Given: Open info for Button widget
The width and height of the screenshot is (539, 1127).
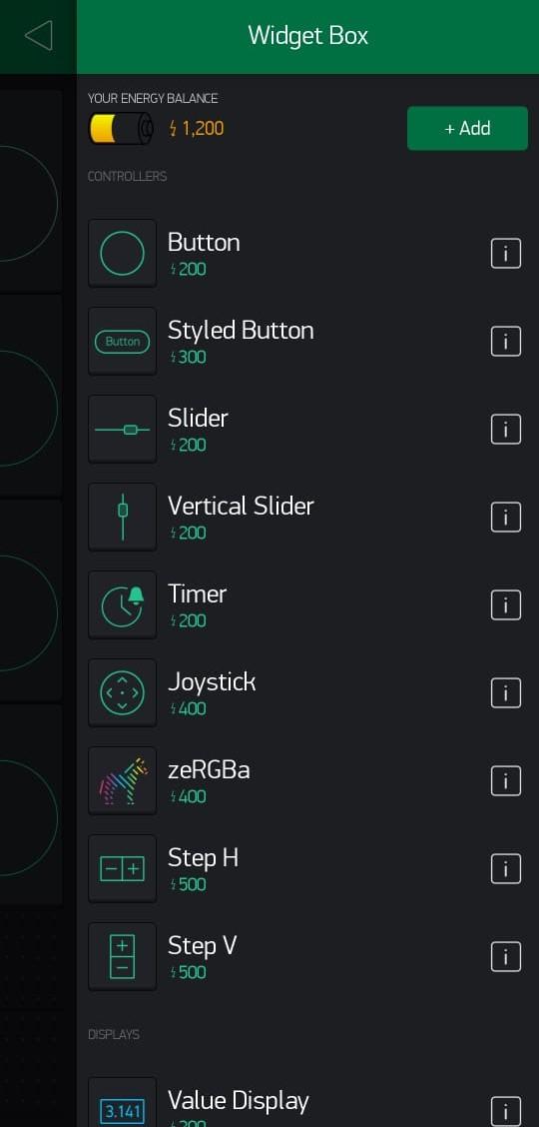Looking at the screenshot, I should pyautogui.click(x=505, y=254).
